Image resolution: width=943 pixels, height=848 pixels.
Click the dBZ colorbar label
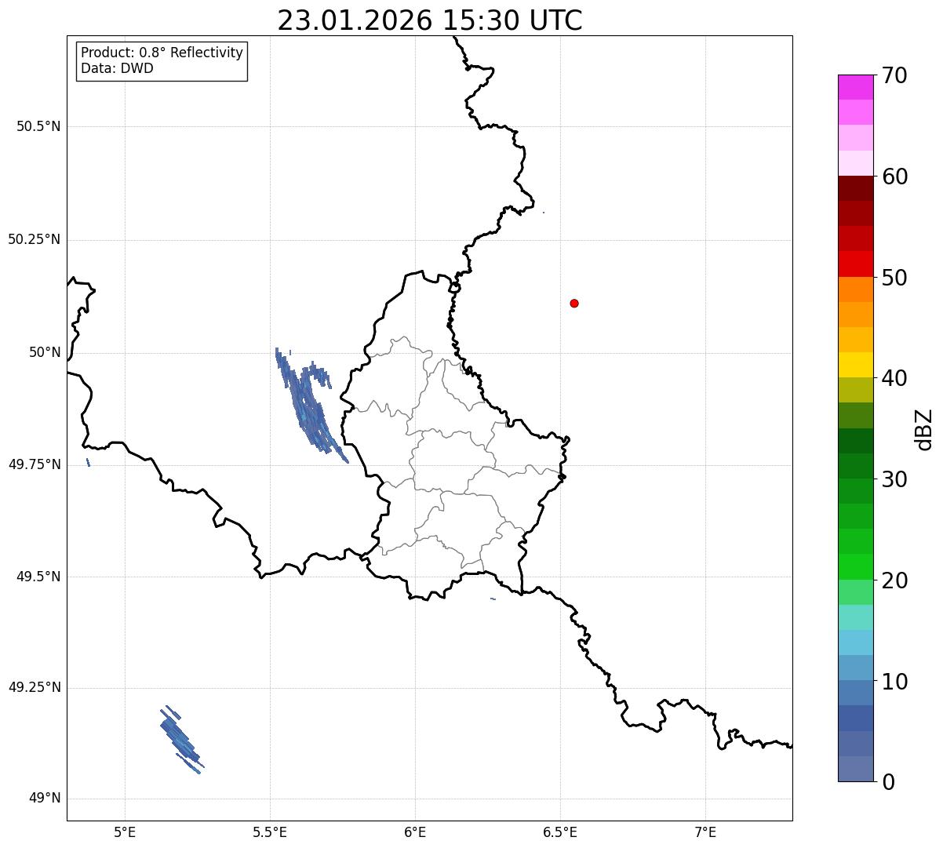tap(925, 429)
